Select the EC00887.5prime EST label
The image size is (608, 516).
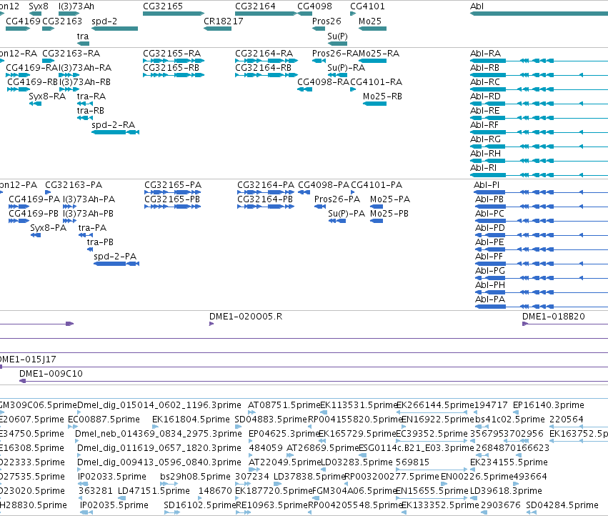pyautogui.click(x=104, y=419)
